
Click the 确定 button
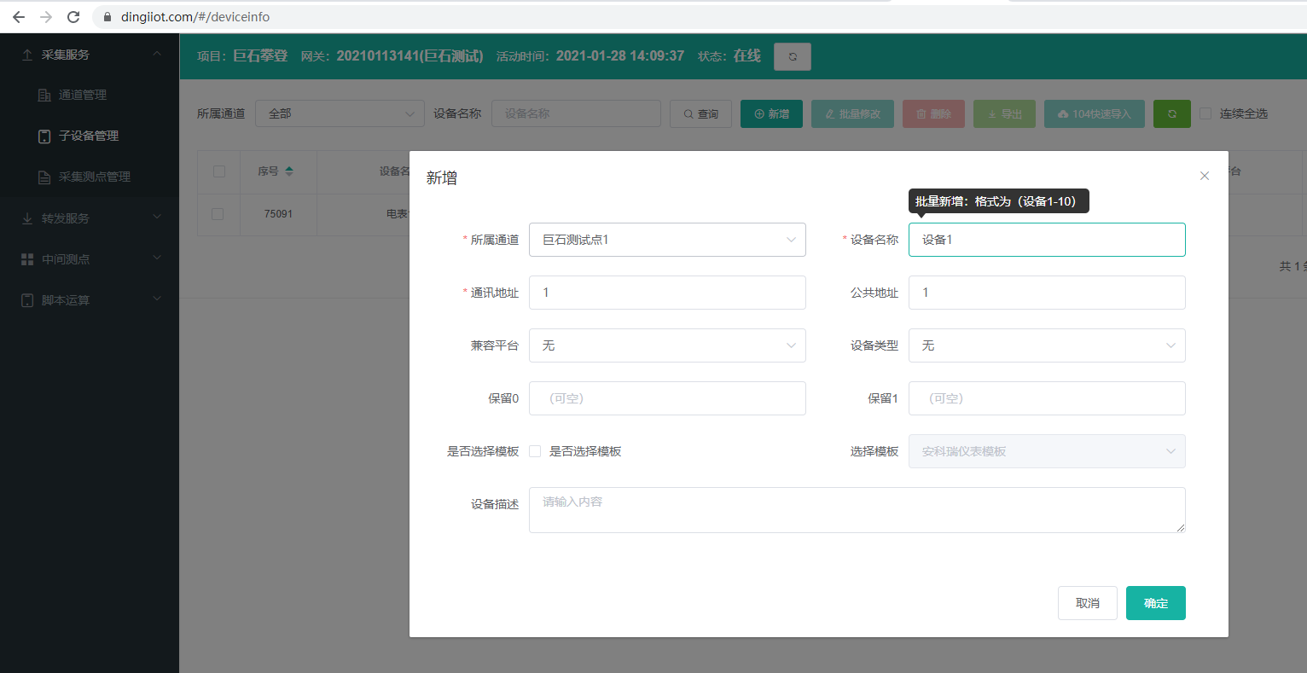click(1155, 603)
